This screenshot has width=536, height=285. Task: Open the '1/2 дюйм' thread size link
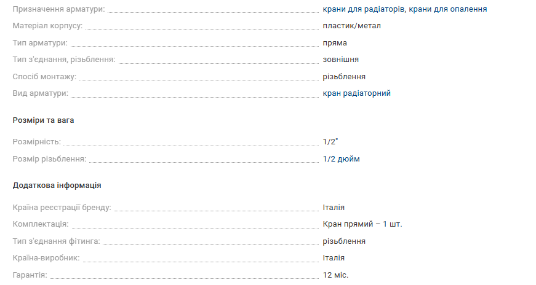[x=341, y=159]
